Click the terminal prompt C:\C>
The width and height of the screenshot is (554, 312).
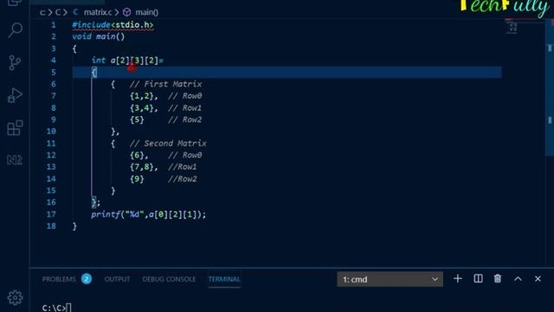pyautogui.click(x=54, y=308)
